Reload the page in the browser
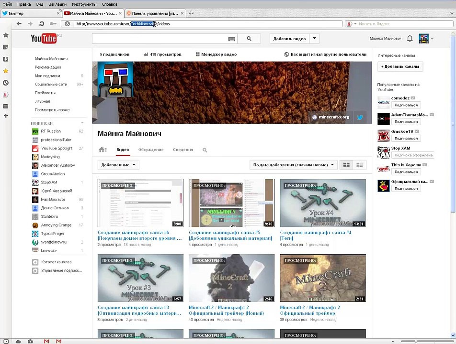Image resolution: width=456 pixels, height=344 pixels. [42, 23]
